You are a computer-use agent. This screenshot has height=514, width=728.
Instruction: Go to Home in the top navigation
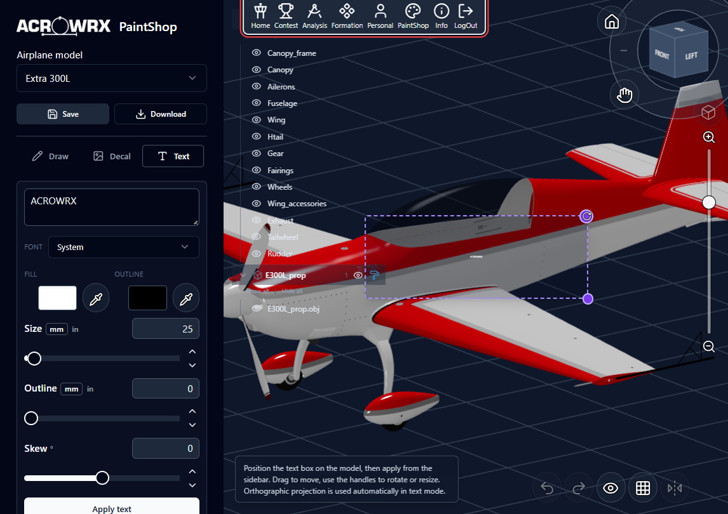(260, 16)
